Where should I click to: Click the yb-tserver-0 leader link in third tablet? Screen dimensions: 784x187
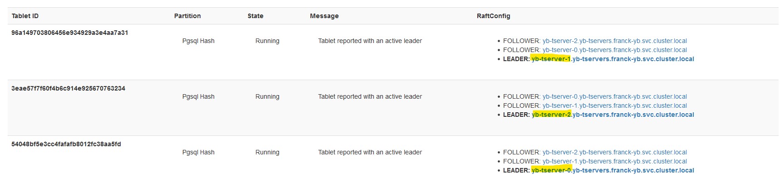pyautogui.click(x=612, y=170)
